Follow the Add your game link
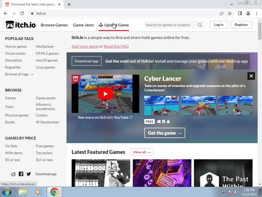262x197 pixels. [85, 46]
